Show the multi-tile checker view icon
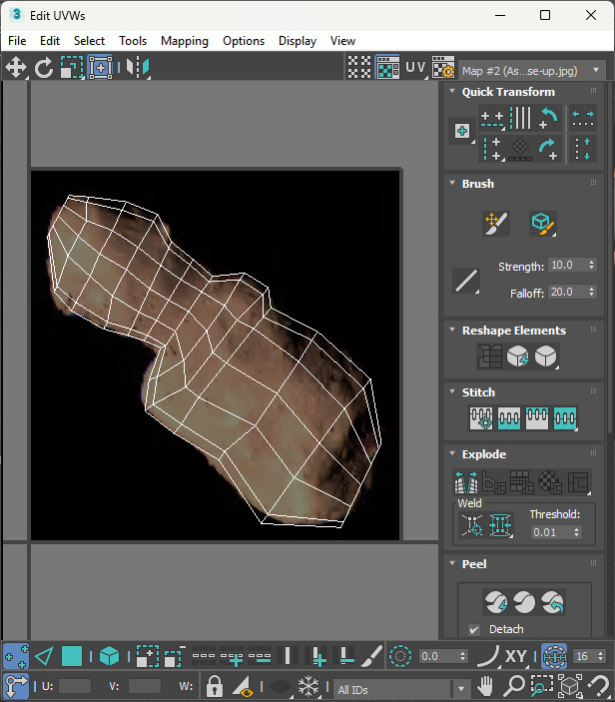The width and height of the screenshot is (615, 702). click(x=359, y=68)
